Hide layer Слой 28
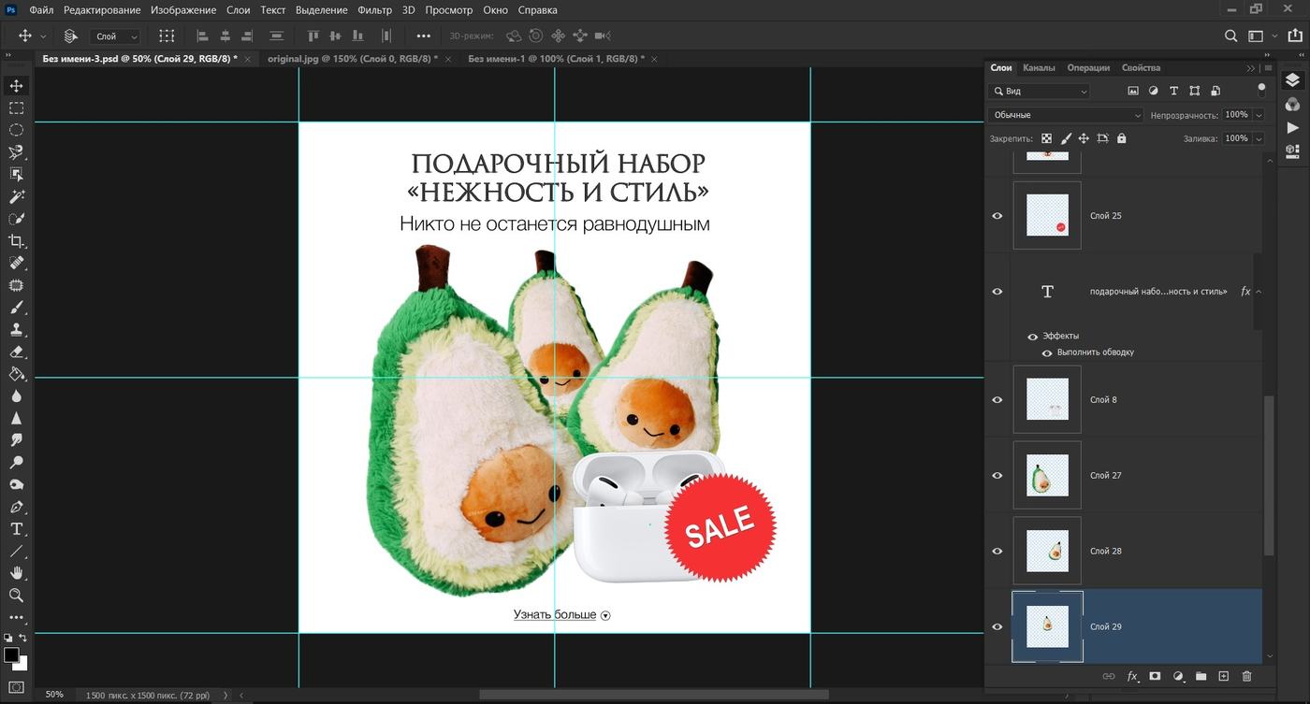This screenshot has height=704, width=1310. tap(997, 552)
